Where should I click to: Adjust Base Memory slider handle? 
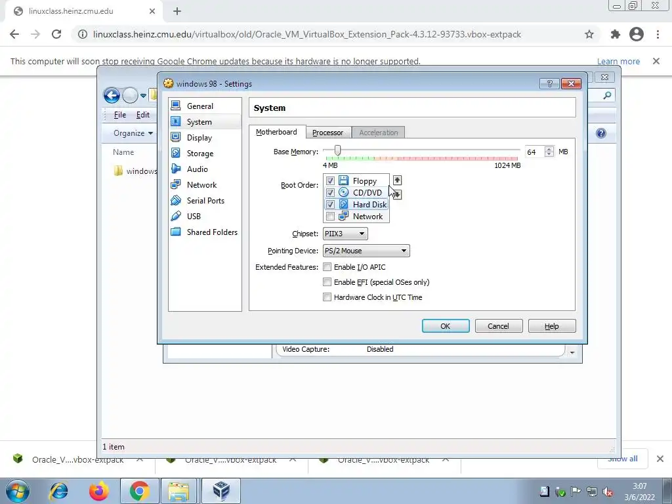coord(338,150)
